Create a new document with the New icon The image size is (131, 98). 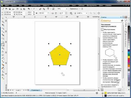[x=3, y=9]
